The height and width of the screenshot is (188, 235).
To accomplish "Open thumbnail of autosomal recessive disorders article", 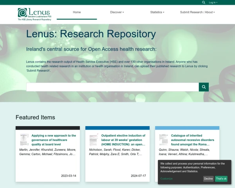I will [x=163, y=140].
